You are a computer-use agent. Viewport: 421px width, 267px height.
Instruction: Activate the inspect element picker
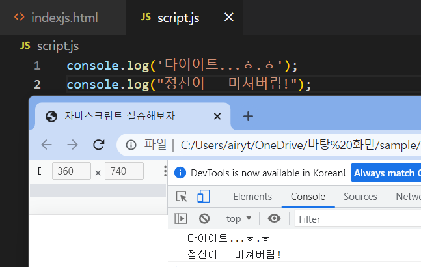click(182, 197)
